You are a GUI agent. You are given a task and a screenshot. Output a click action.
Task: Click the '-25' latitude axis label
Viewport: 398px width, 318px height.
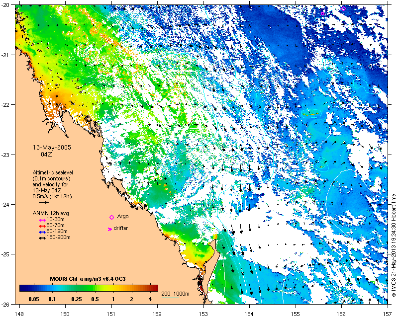(x=6, y=254)
